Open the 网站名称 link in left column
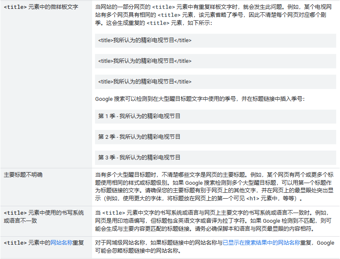Image resolution: width=340 pixels, height=259 pixels. click(61, 243)
